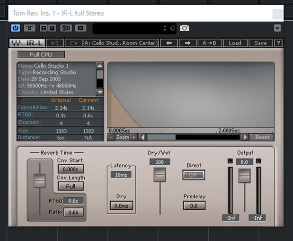Click the camera snapshot icon

pyautogui.click(x=185, y=28)
